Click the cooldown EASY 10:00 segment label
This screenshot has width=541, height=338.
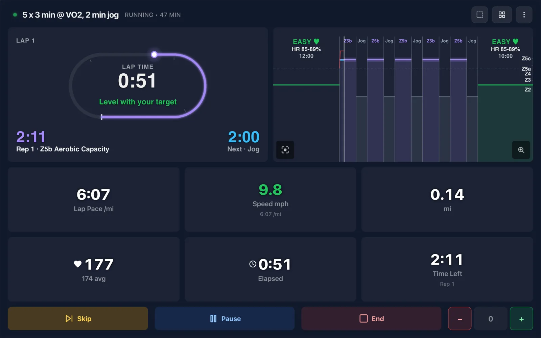(505, 49)
